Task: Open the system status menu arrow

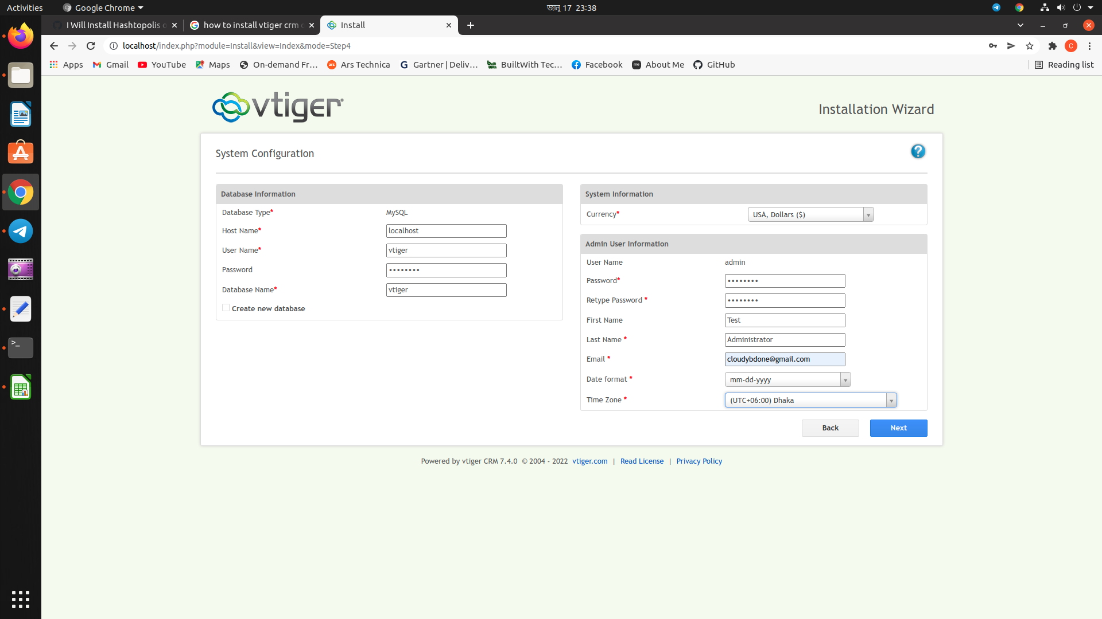Action: point(1091,7)
